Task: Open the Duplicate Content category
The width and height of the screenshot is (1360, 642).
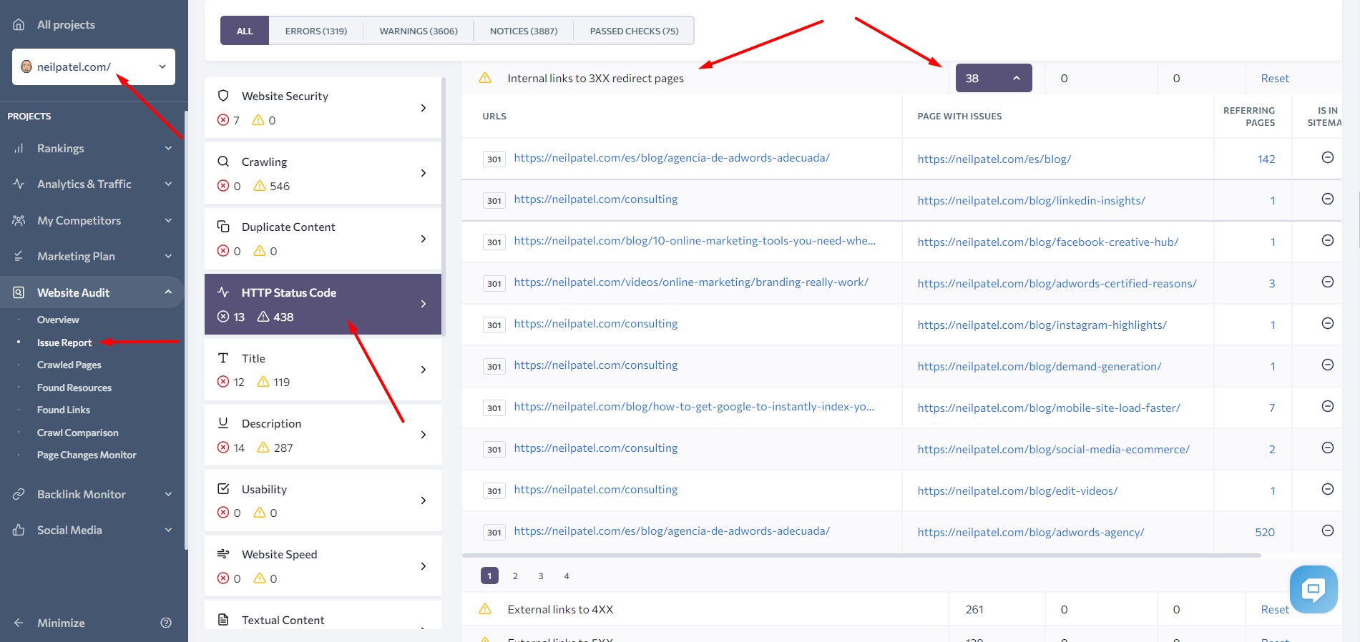Action: (x=323, y=238)
